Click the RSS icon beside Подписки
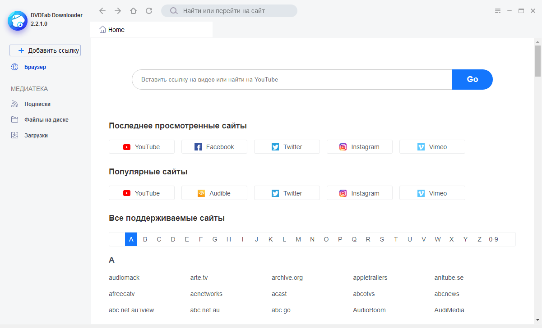Viewport: 542px width, 328px height. coord(15,104)
